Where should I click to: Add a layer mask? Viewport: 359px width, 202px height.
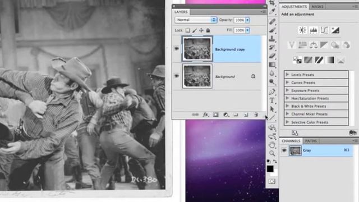click(215, 114)
